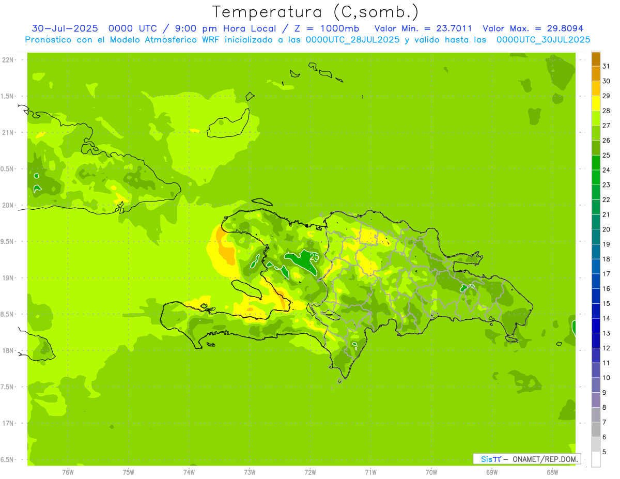
Task: Pick teal legend swatch between 19 and 20
Action: coord(596,237)
